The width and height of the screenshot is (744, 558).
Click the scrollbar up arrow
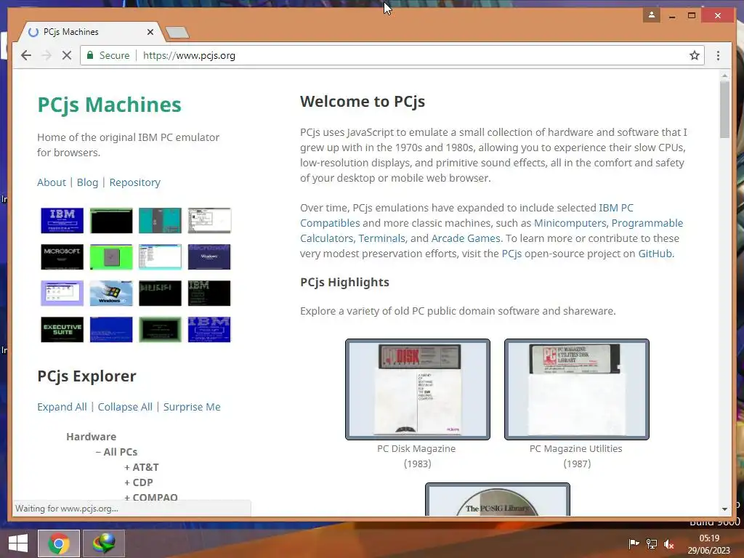[724, 75]
